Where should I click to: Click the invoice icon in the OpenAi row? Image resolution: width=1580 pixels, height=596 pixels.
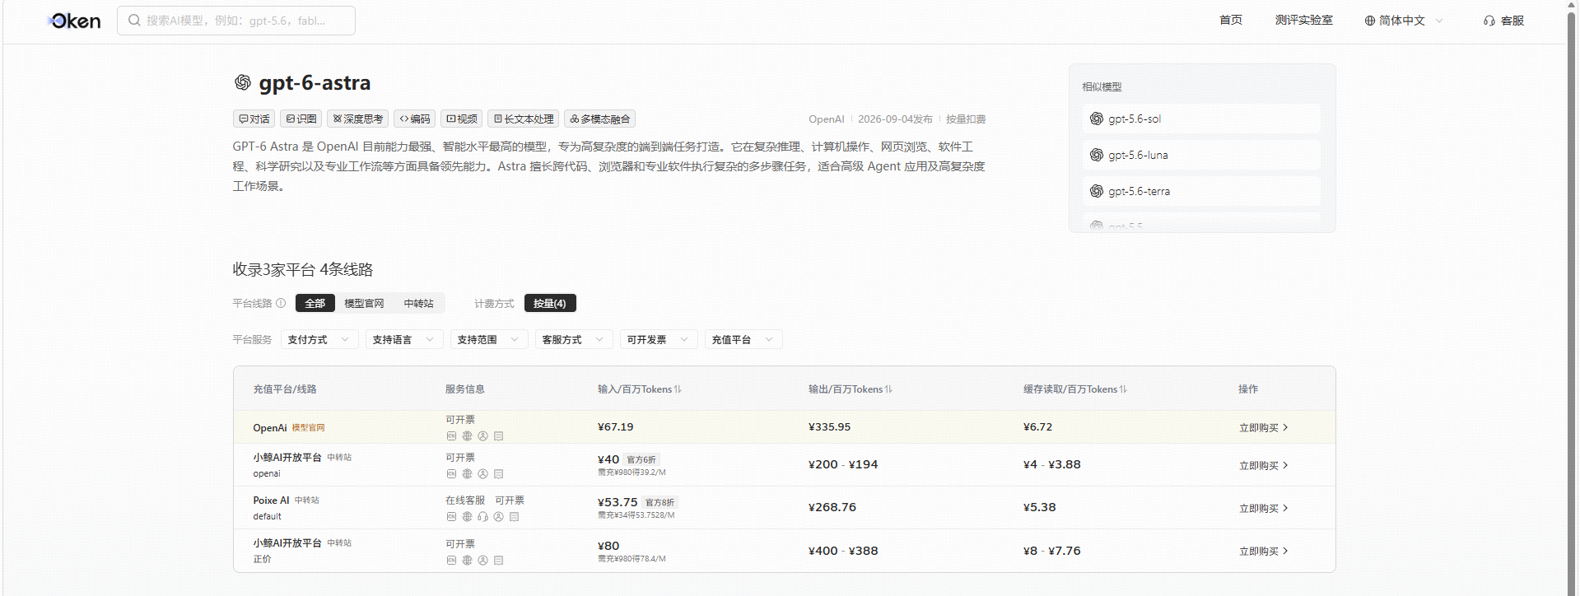[498, 436]
